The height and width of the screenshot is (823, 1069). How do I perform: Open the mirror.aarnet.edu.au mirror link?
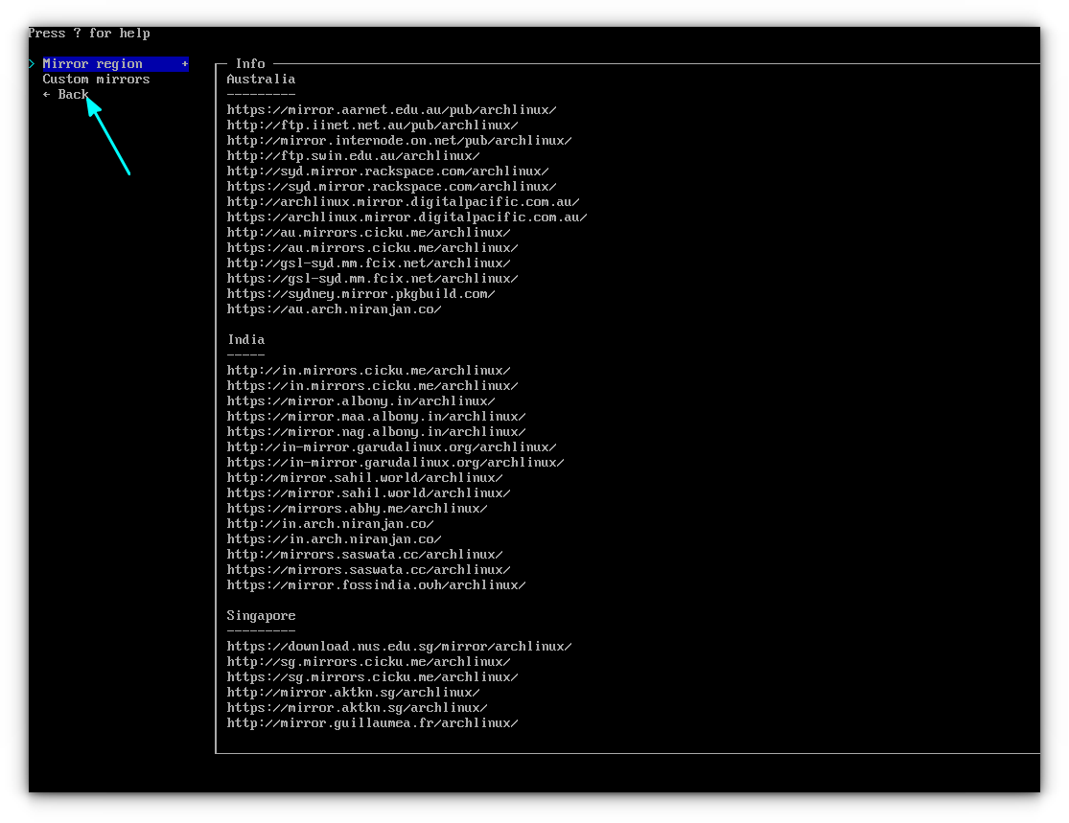pos(390,109)
